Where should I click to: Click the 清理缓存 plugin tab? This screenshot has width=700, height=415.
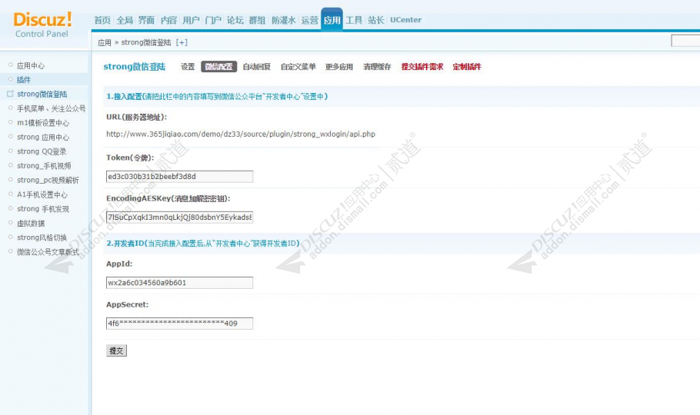(x=377, y=67)
